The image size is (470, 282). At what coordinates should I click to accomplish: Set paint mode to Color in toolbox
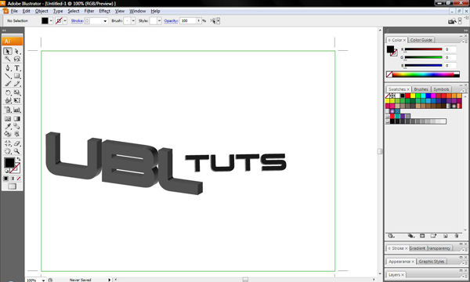pos(5,179)
